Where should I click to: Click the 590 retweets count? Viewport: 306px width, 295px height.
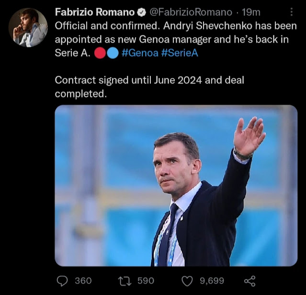click(146, 281)
